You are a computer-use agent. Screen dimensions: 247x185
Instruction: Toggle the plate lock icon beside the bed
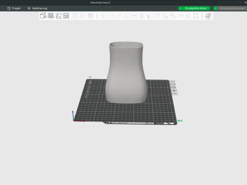pyautogui.click(x=174, y=90)
